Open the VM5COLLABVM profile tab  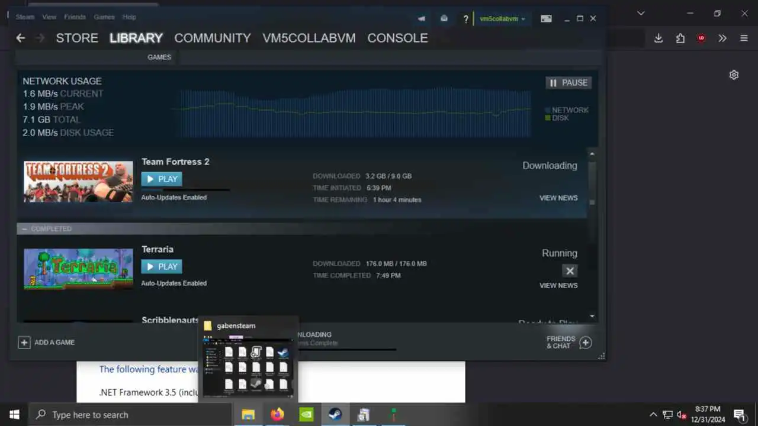click(309, 38)
